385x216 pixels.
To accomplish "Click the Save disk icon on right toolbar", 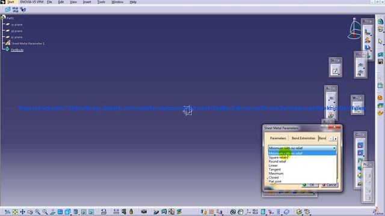I will point(380,61).
